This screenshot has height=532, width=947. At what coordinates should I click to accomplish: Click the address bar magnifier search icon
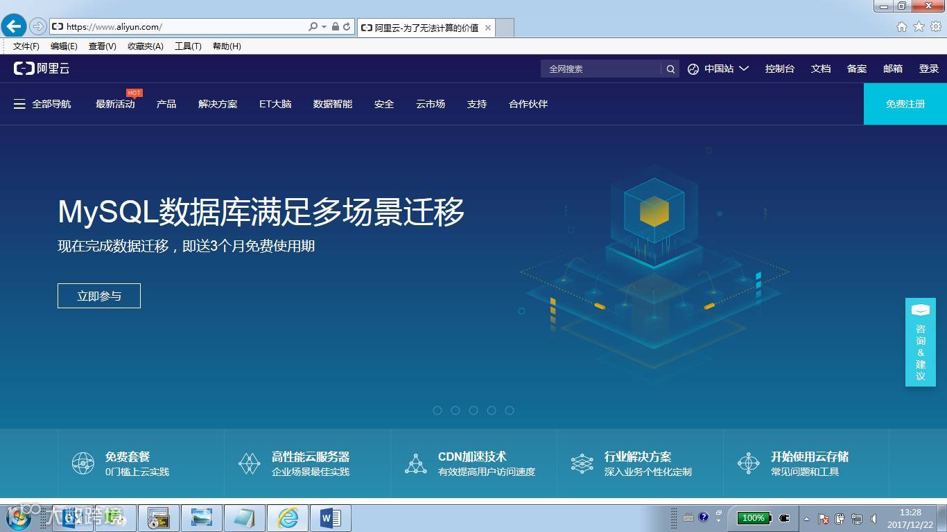(x=313, y=27)
